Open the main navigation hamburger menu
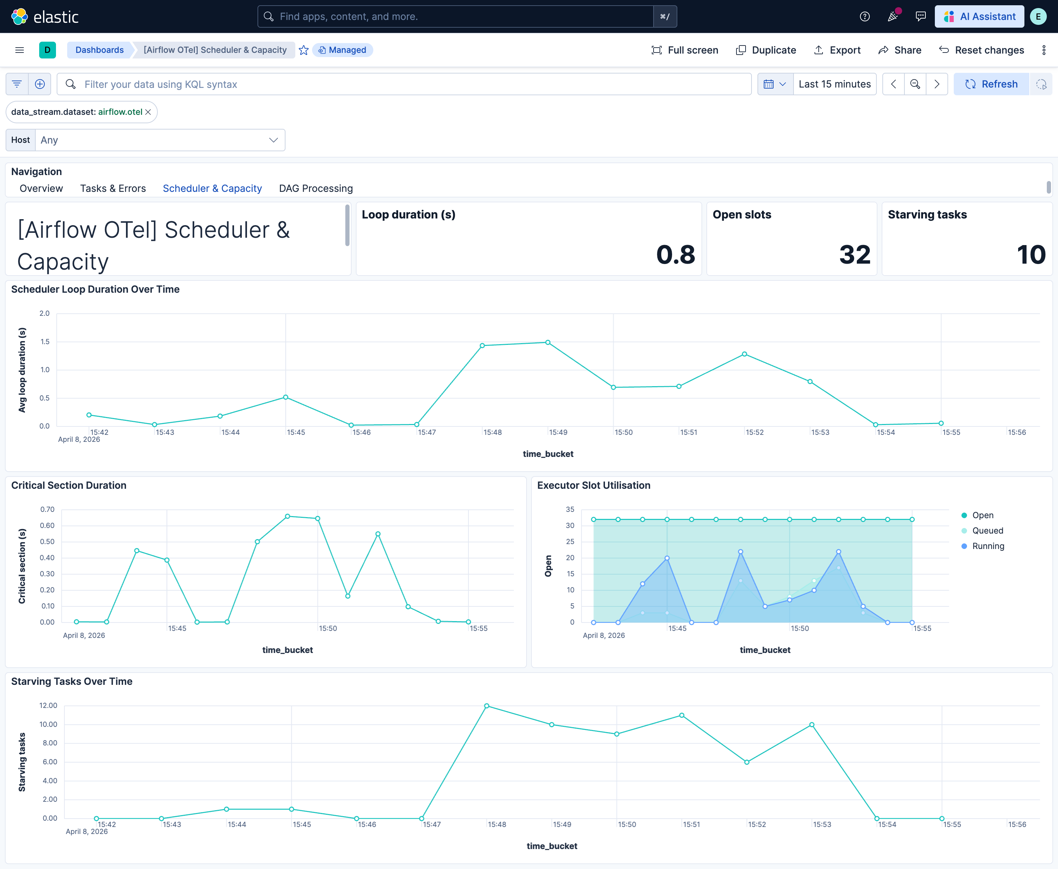The image size is (1058, 869). pyautogui.click(x=19, y=50)
